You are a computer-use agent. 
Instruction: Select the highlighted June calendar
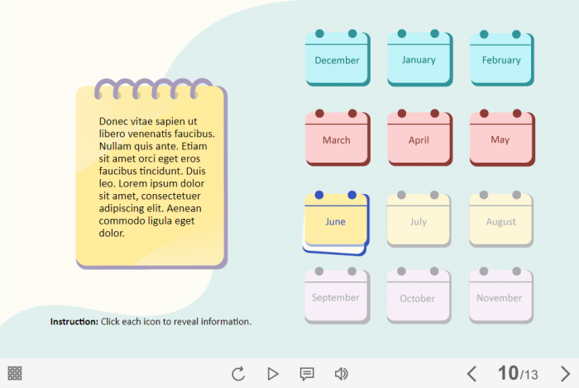[336, 221]
